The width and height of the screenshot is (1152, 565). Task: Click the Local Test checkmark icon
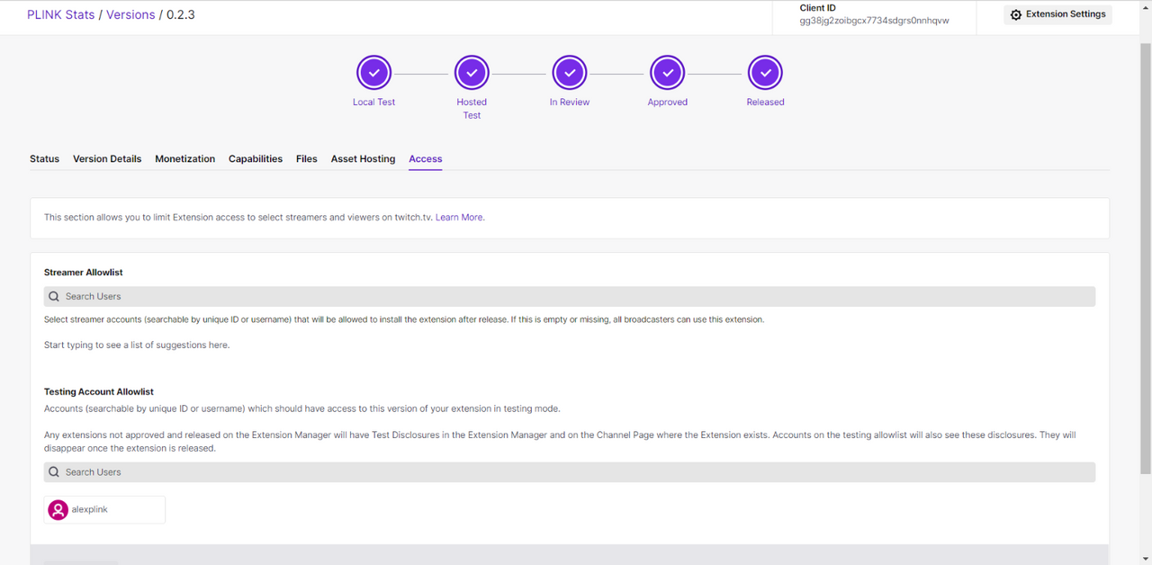click(x=373, y=72)
